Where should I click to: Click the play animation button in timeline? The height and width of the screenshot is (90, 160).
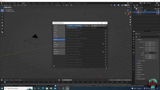point(68,80)
